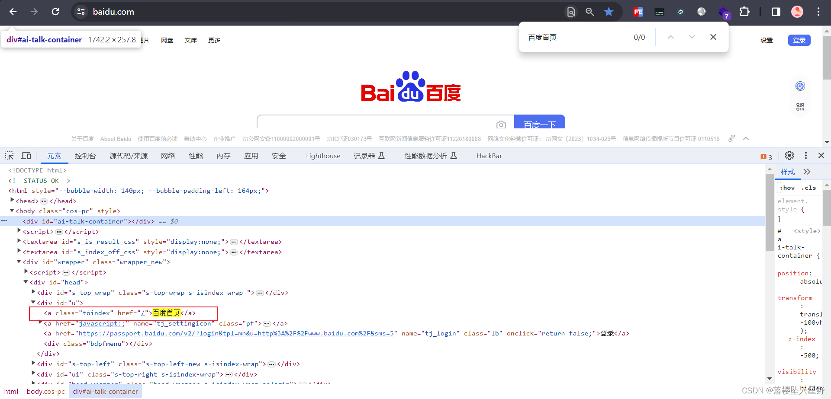The image size is (831, 399).
Task: Click the find-in-page document icon in address bar
Action: point(571,12)
